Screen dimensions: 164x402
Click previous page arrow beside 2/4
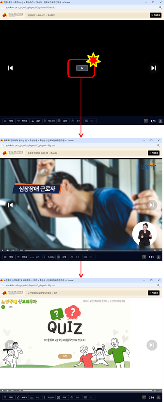[144, 397]
